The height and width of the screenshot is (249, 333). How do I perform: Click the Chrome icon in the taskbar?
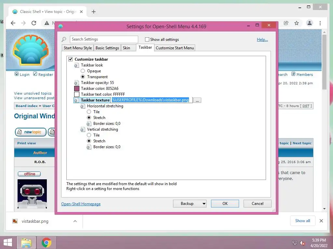[x=47, y=243]
